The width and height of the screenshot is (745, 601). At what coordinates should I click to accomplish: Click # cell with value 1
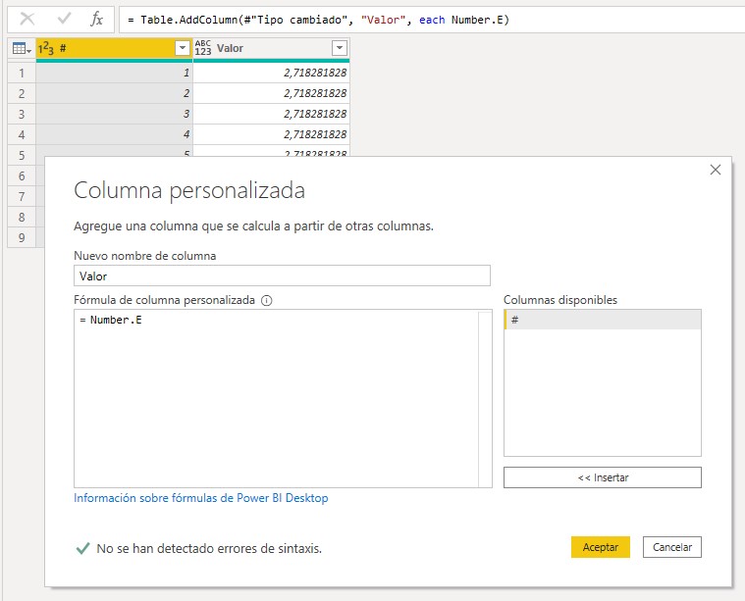click(115, 73)
